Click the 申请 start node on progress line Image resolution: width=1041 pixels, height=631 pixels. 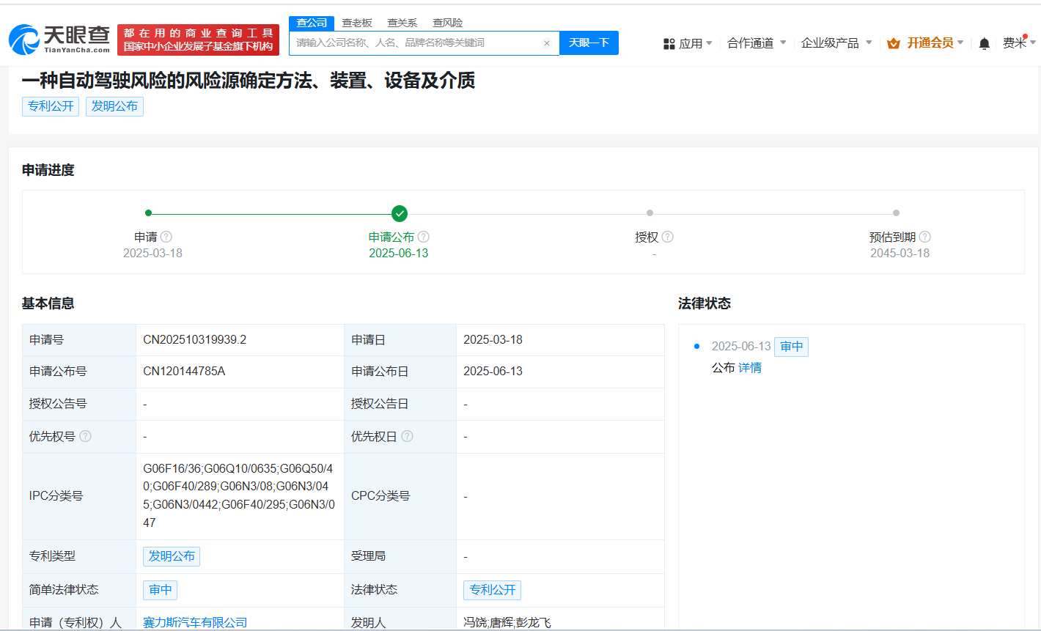coord(148,213)
